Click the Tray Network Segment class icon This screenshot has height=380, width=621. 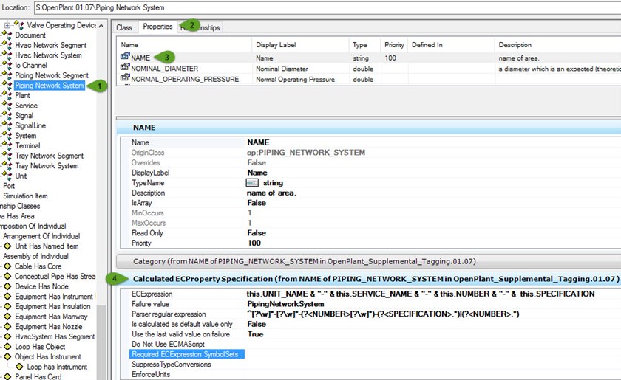click(7, 156)
